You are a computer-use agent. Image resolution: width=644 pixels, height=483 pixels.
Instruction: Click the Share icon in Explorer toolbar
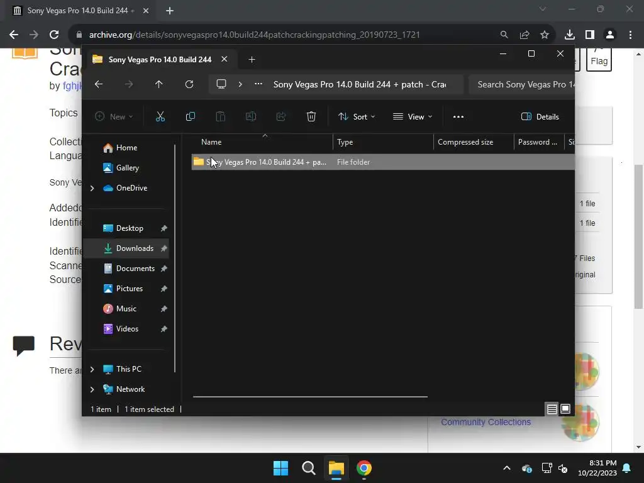click(281, 116)
